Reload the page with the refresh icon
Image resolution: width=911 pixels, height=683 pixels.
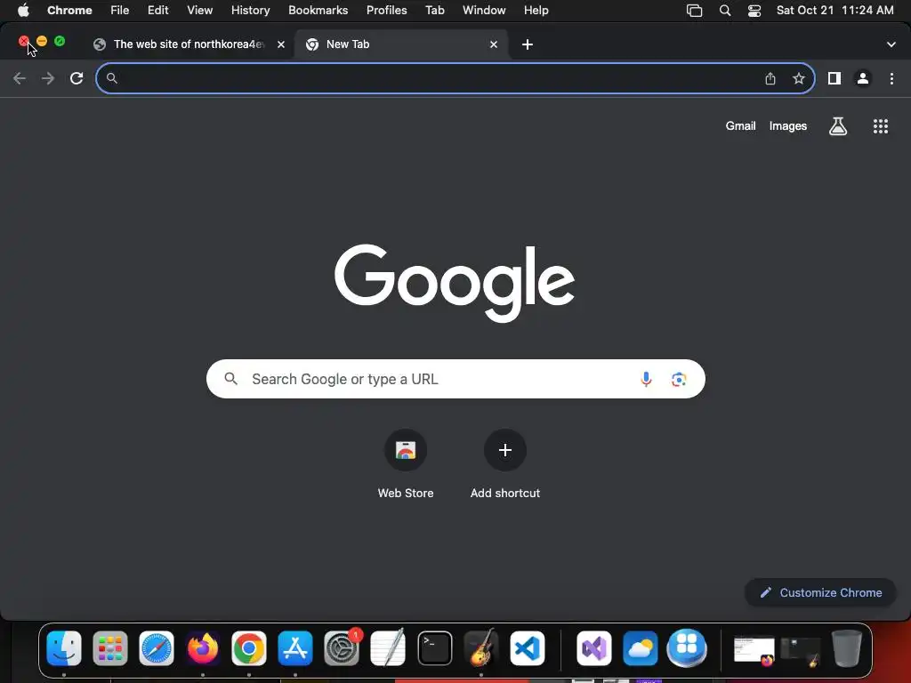point(77,78)
